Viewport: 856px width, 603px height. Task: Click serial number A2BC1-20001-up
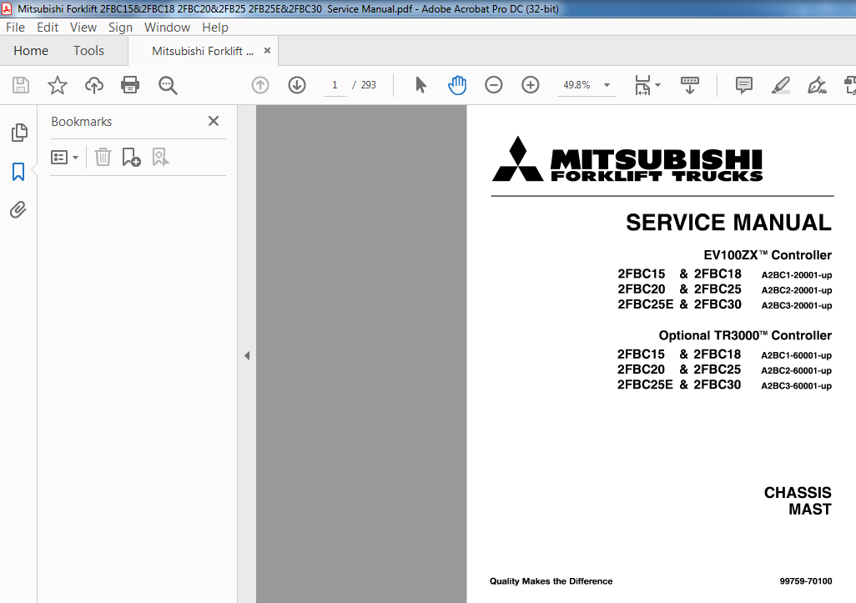[x=797, y=275]
